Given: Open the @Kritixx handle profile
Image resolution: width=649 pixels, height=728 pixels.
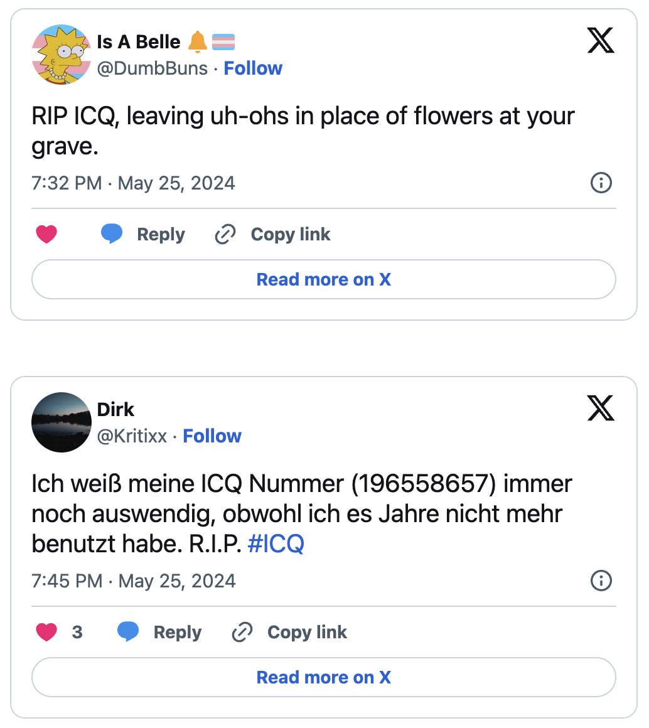Looking at the screenshot, I should click(132, 436).
